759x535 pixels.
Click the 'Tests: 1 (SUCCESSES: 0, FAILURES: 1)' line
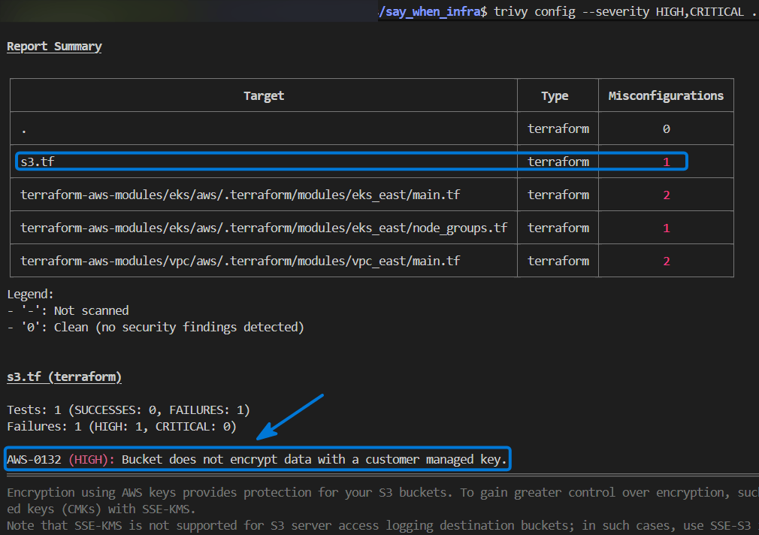click(129, 410)
